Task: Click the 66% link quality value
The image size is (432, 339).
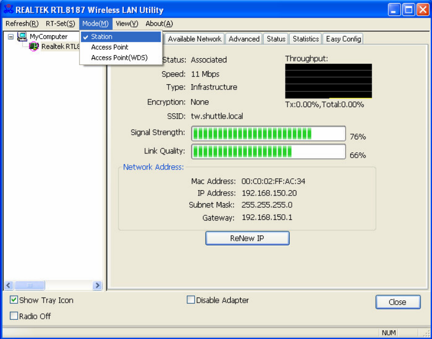Action: click(x=358, y=155)
